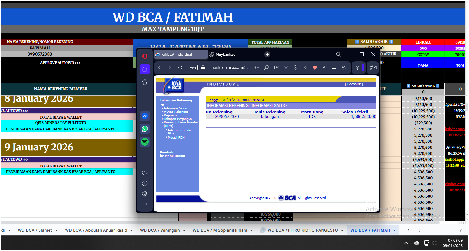Open Informasi Saldo RDN link
469x251 pixels.
[179, 131]
